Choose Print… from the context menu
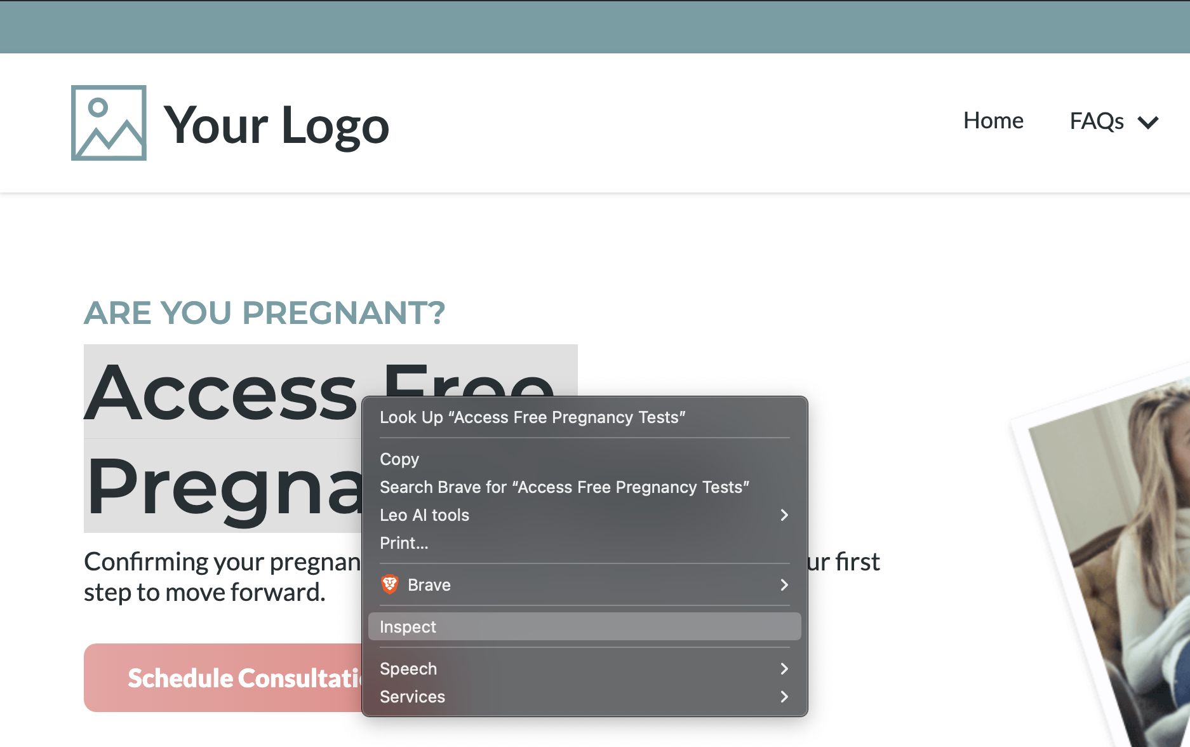Viewport: 1190px width, 747px height. [x=585, y=543]
